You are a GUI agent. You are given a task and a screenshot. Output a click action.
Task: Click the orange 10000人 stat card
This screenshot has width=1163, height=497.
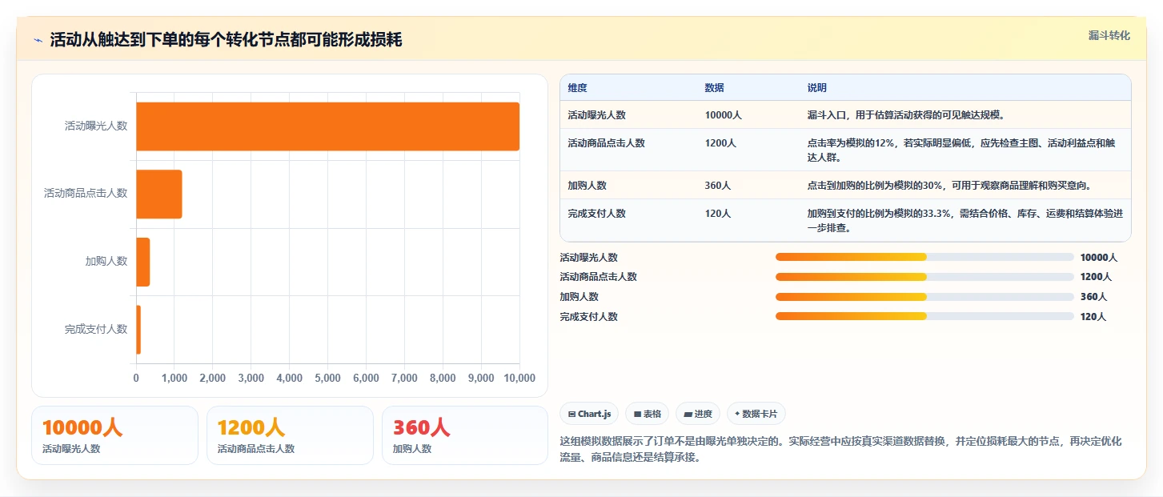pyautogui.click(x=114, y=435)
